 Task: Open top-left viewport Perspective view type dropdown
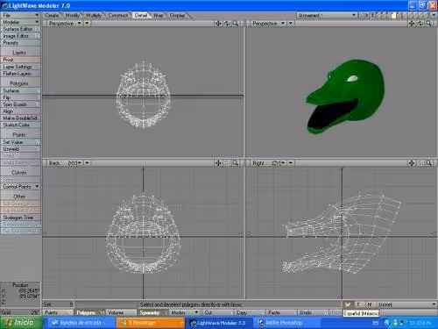click(65, 24)
